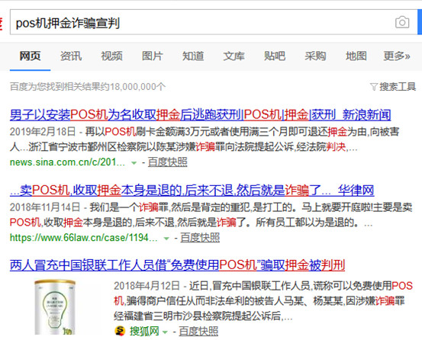Switch to the 视频 tab
Viewport: 422px width, 340px height.
pos(111,56)
